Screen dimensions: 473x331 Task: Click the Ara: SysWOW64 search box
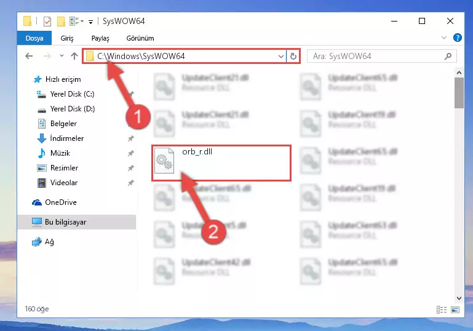click(x=381, y=56)
